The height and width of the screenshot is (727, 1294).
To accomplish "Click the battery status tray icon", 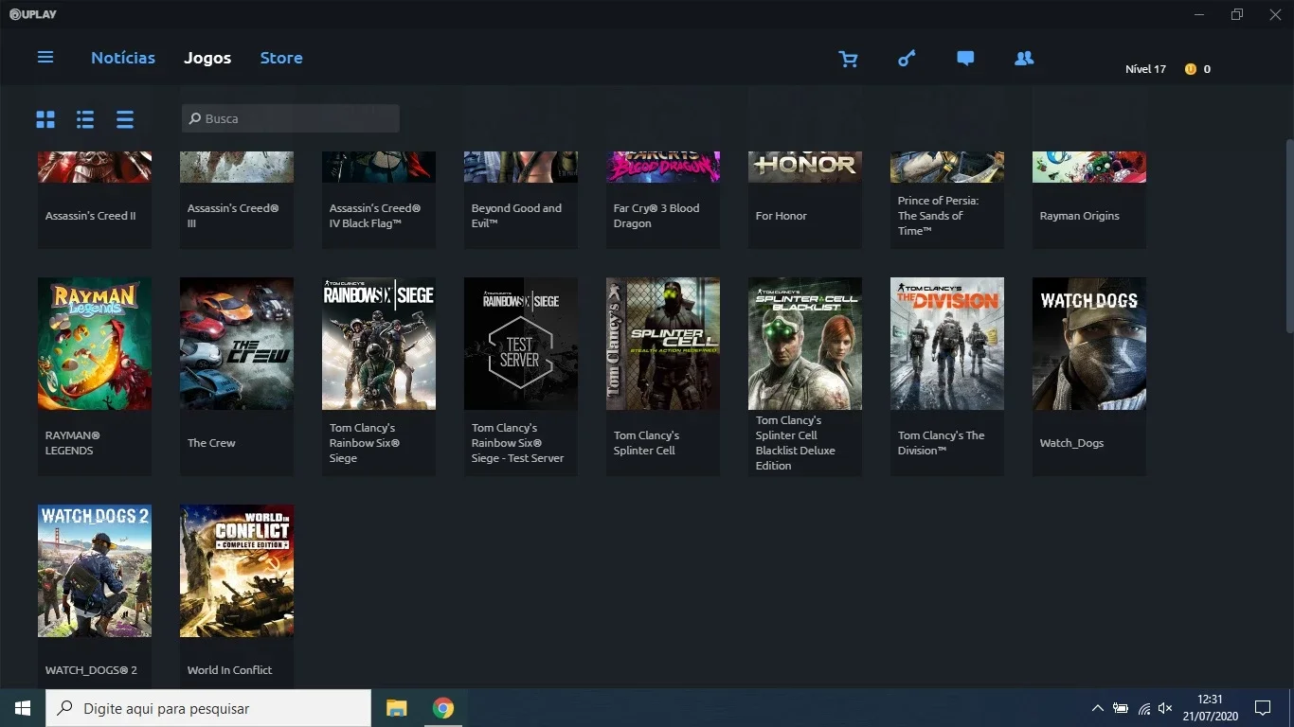I will pos(1121,708).
